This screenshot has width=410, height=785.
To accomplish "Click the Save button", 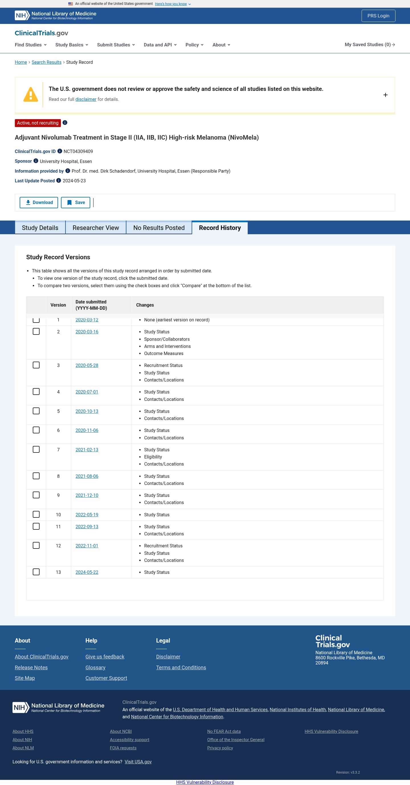I will tap(75, 202).
